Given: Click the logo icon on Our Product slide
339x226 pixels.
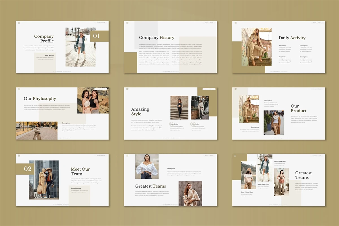Looking at the screenshot, I should click(x=236, y=89).
